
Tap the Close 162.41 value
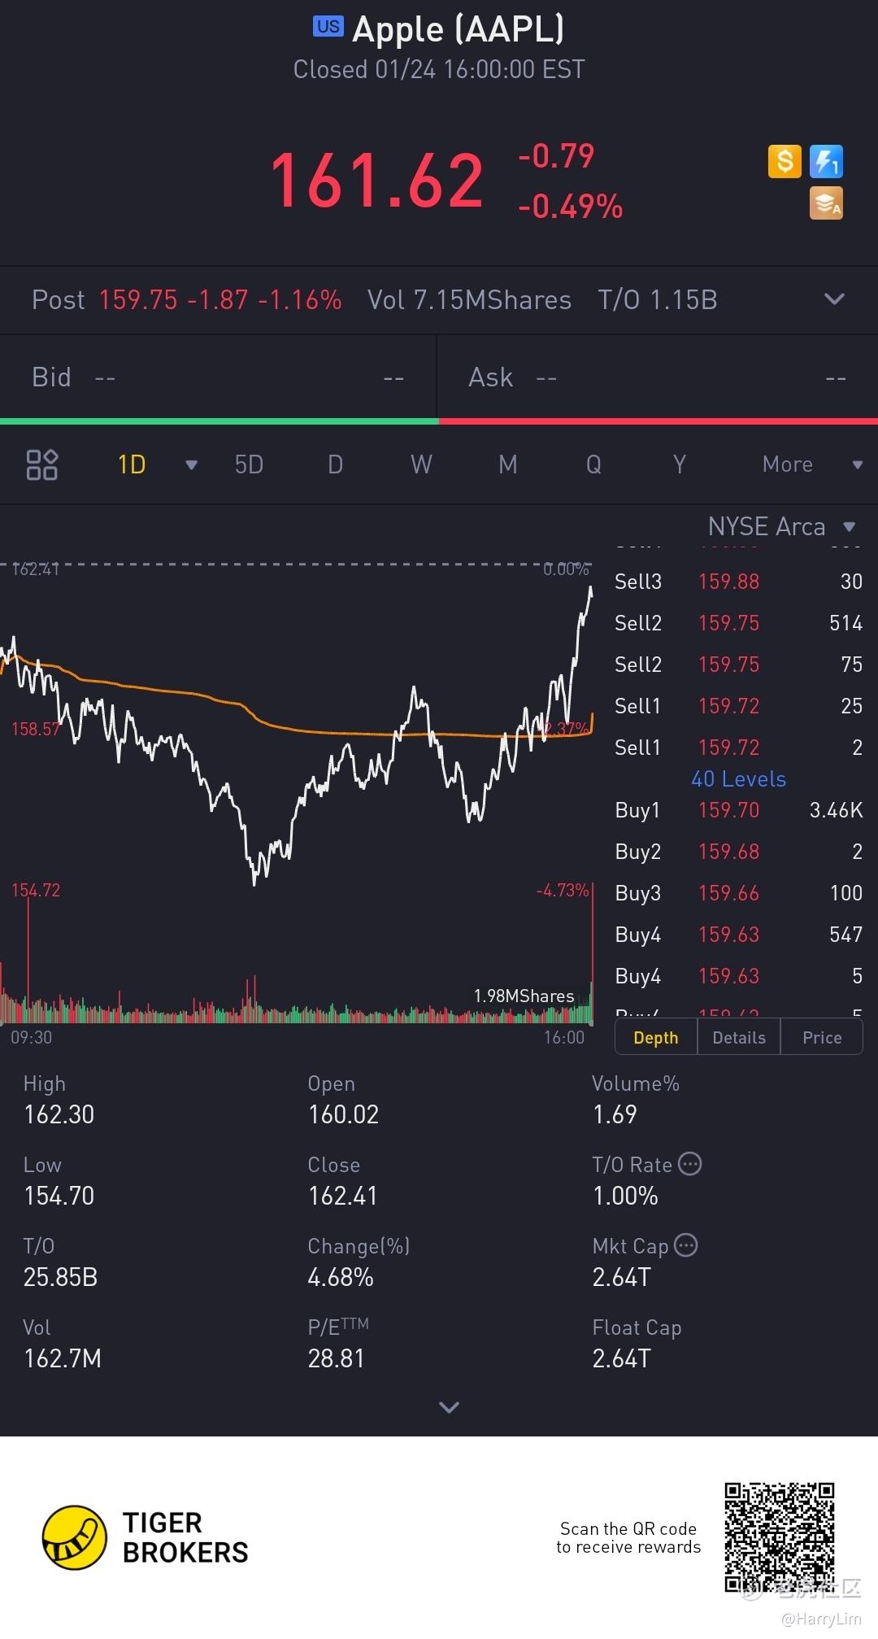coord(343,1196)
